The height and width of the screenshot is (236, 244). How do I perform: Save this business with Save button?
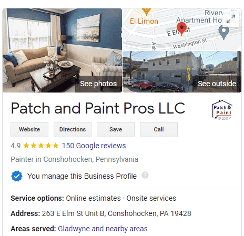(x=116, y=129)
